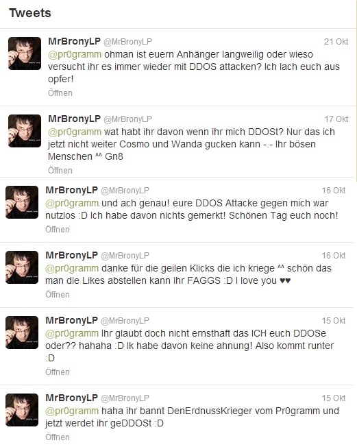Click the avatar beside the 'geilen Klicks' tweet
357x447 pixels.
pos(22,267)
